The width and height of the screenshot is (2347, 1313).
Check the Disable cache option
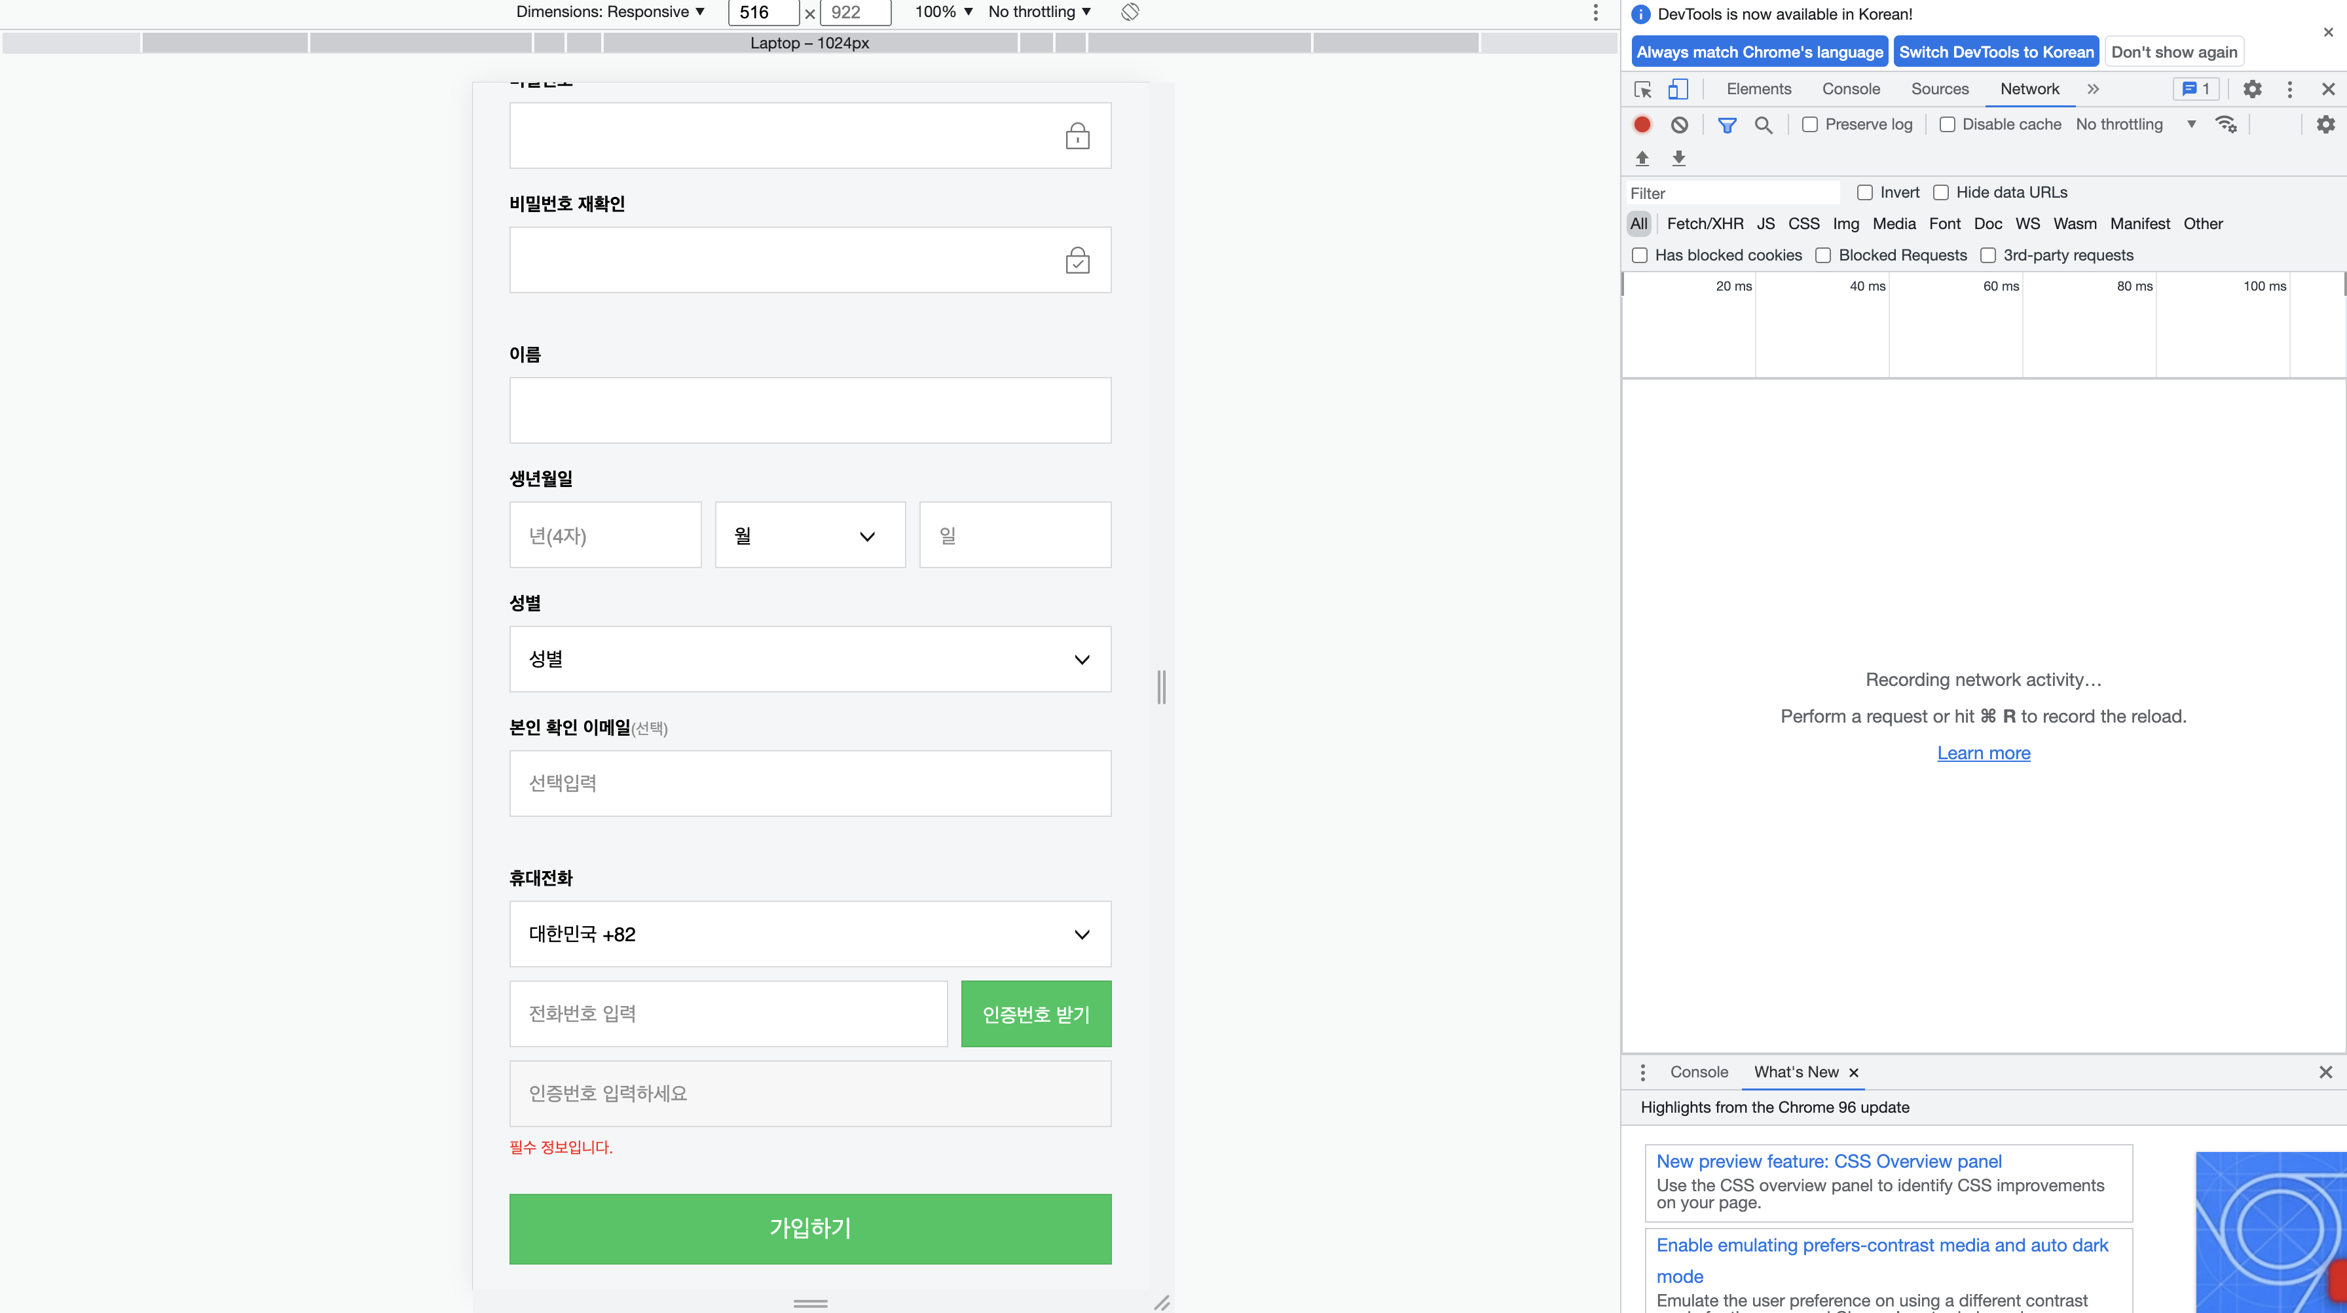pos(1947,125)
